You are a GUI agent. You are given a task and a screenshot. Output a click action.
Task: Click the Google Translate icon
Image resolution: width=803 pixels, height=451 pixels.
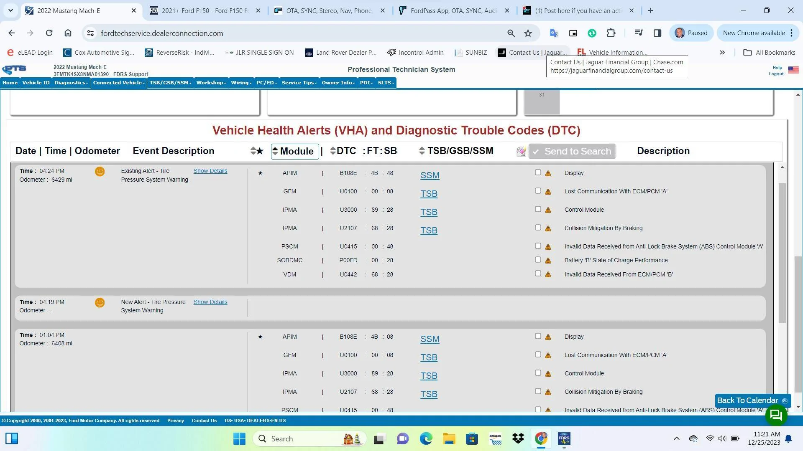[554, 33]
